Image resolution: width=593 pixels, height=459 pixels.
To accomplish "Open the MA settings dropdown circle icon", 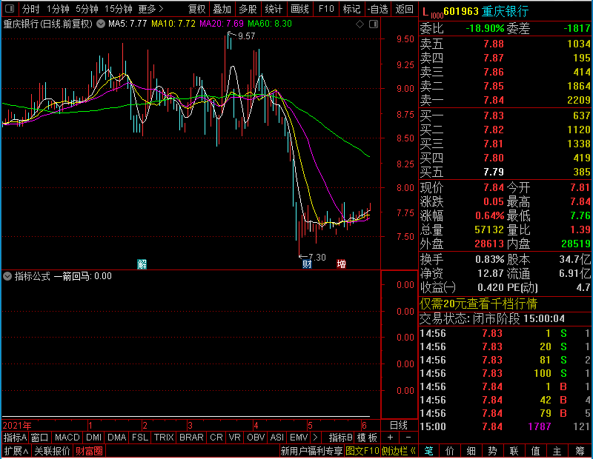I will [101, 24].
